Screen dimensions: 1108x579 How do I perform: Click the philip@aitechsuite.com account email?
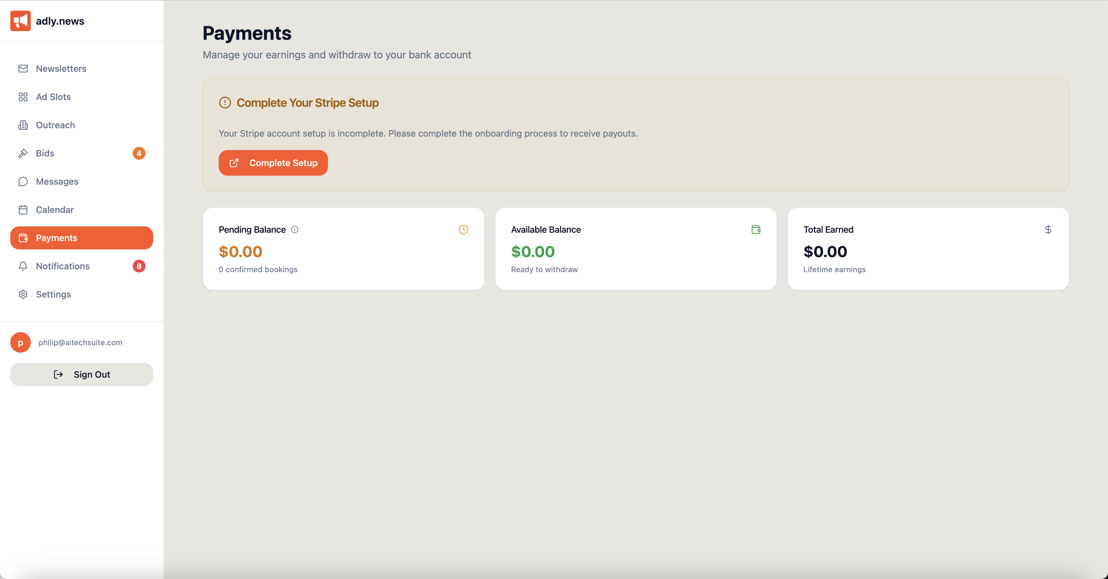pyautogui.click(x=80, y=342)
